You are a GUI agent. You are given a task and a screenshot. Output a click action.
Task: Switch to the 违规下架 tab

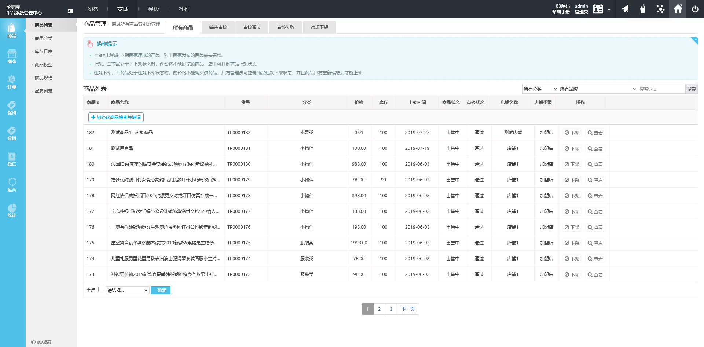[x=319, y=27]
